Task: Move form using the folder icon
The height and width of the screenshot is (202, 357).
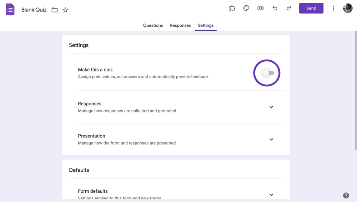Action: [x=55, y=10]
